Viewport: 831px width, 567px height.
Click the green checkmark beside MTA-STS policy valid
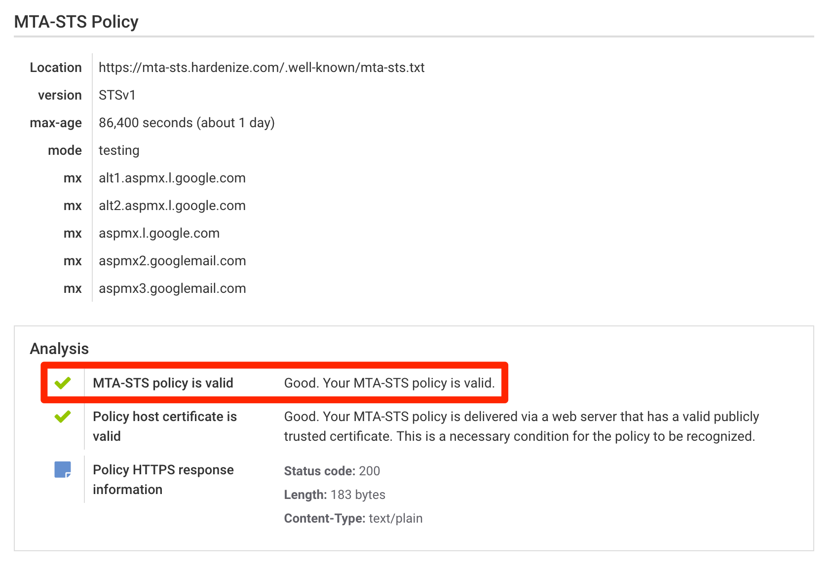(x=63, y=383)
